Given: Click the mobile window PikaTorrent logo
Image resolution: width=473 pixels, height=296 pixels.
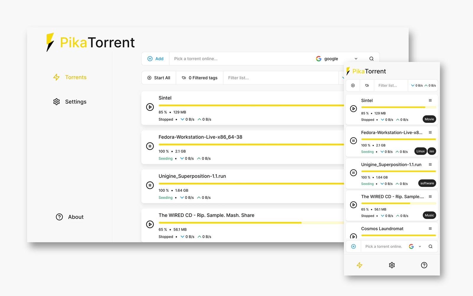Looking at the screenshot, I should coord(366,71).
